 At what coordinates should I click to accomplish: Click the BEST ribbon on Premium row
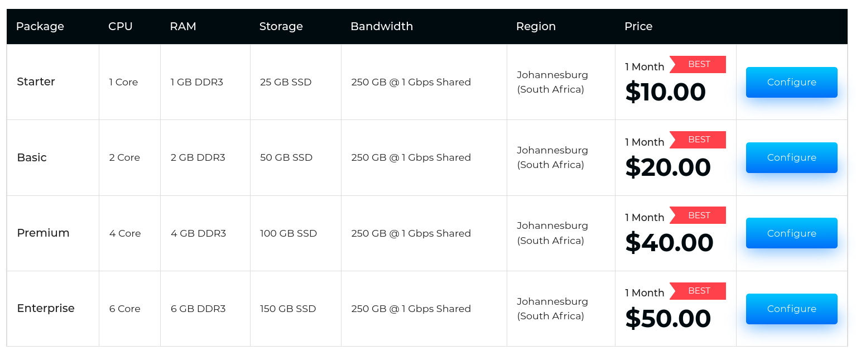[699, 215]
